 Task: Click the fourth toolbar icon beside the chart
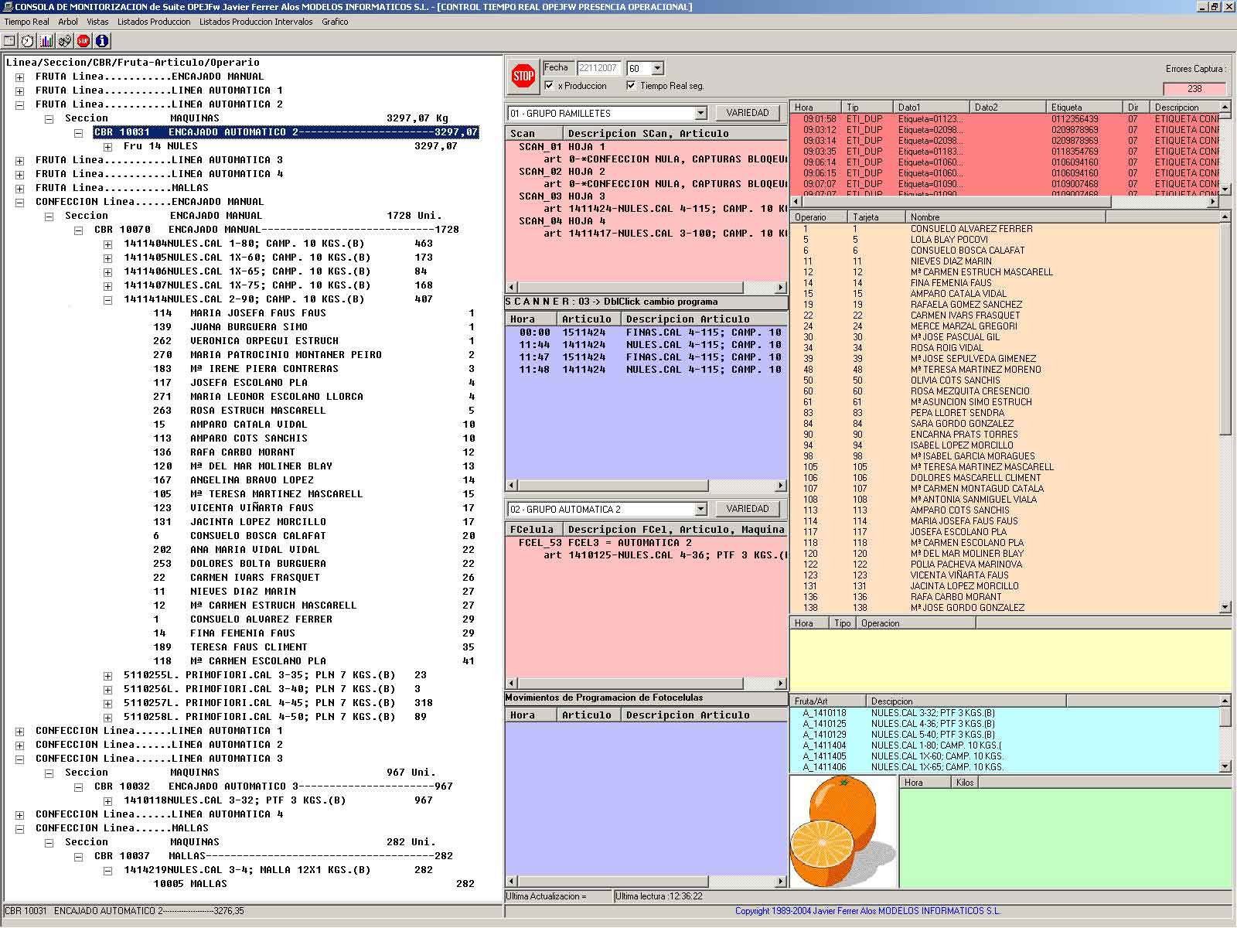point(65,41)
